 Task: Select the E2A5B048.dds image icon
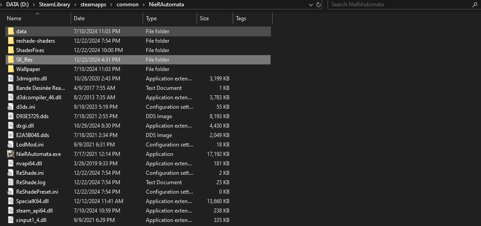click(11, 135)
